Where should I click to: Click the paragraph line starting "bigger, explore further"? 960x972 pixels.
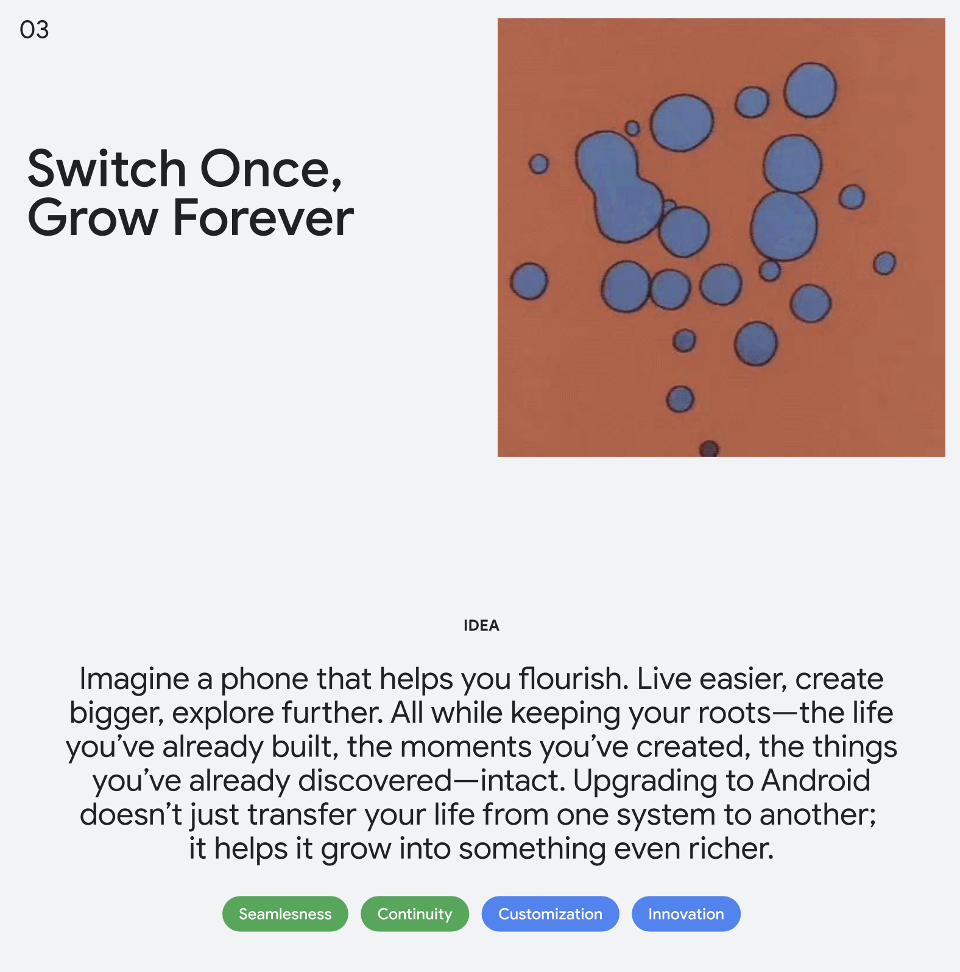point(481,713)
